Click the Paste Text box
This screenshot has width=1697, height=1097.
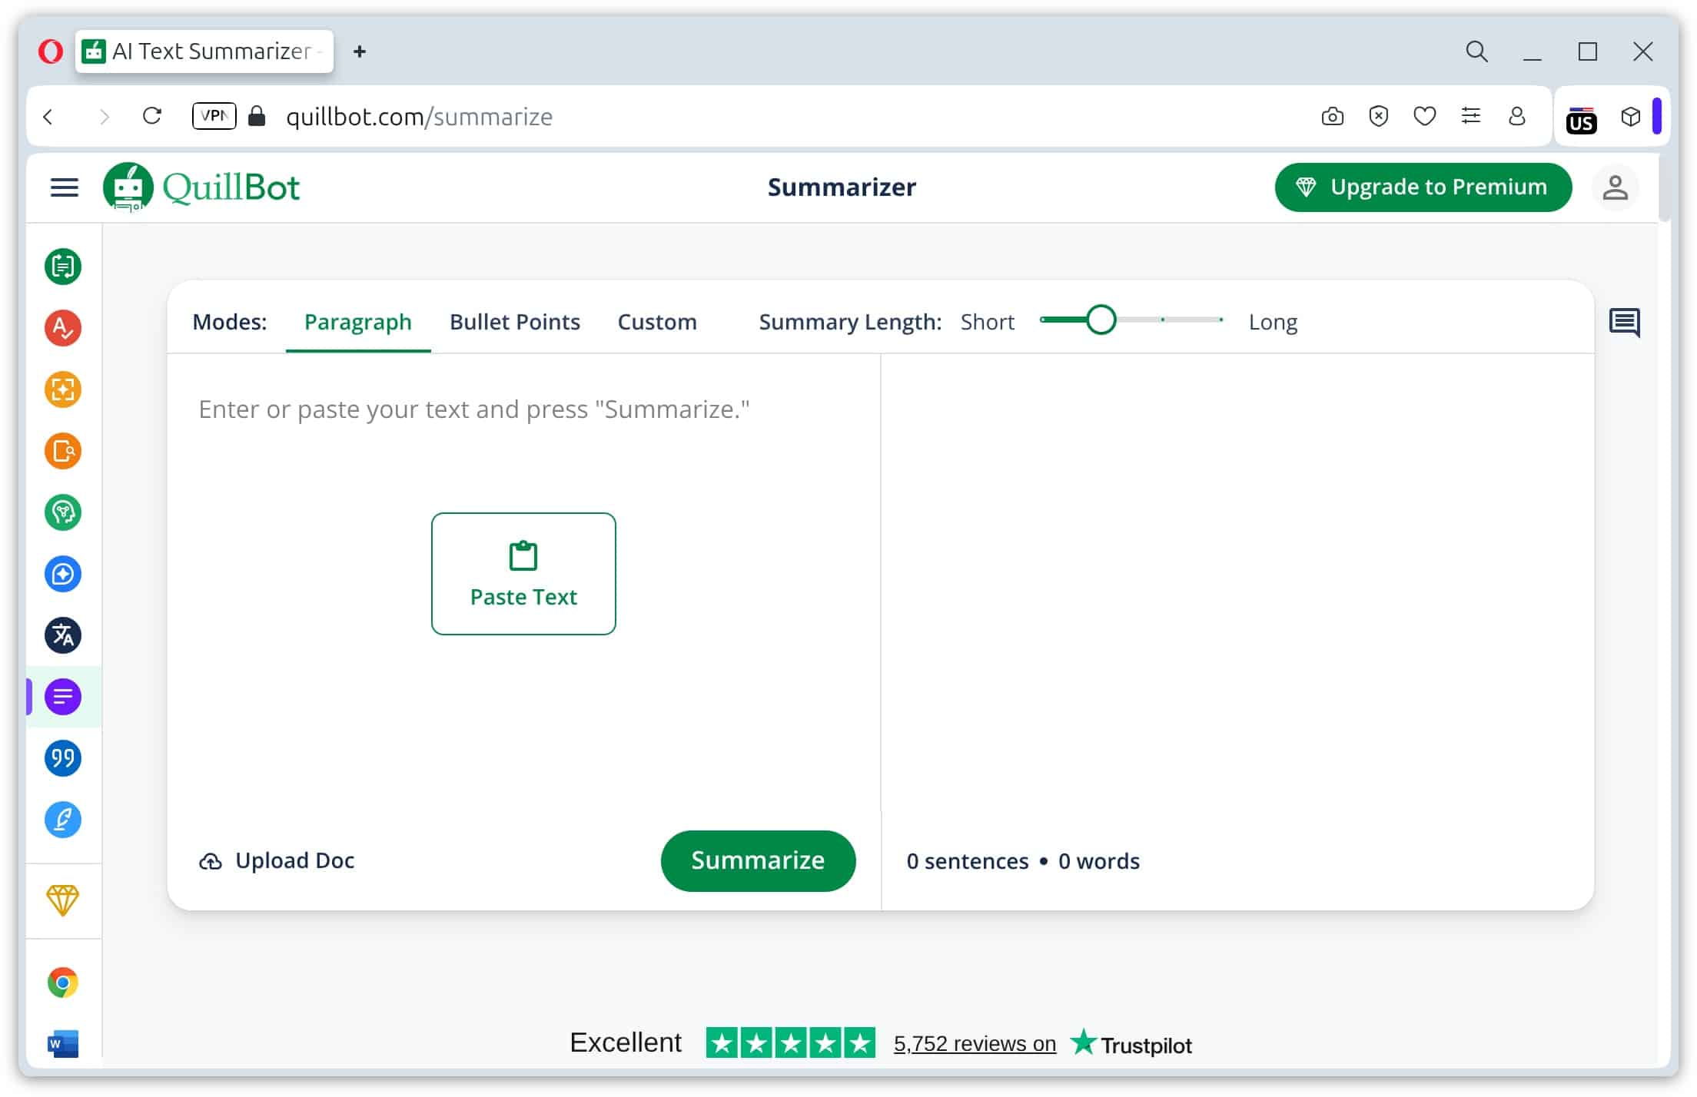click(x=523, y=574)
